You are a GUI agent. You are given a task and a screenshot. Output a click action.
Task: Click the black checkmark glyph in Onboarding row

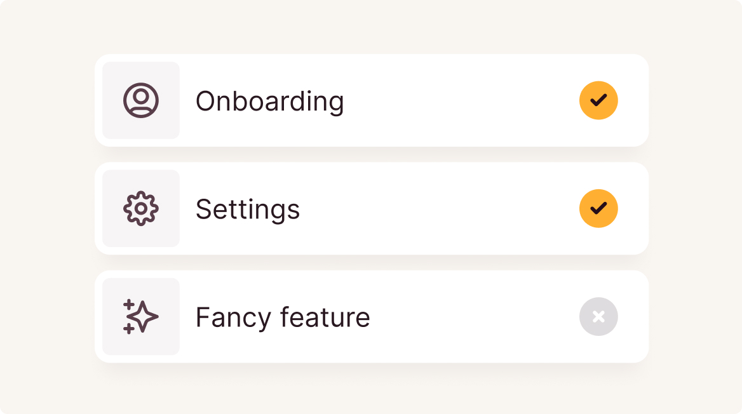(598, 100)
